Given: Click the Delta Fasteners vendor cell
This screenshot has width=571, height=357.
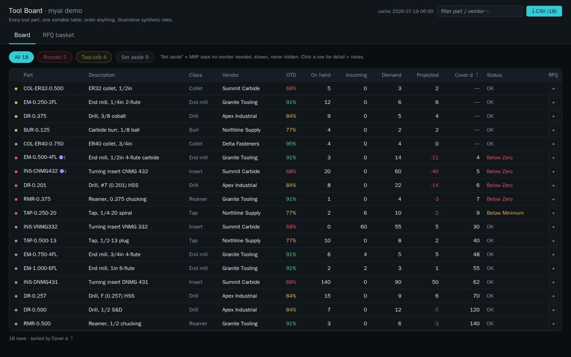Looking at the screenshot, I should [x=241, y=144].
